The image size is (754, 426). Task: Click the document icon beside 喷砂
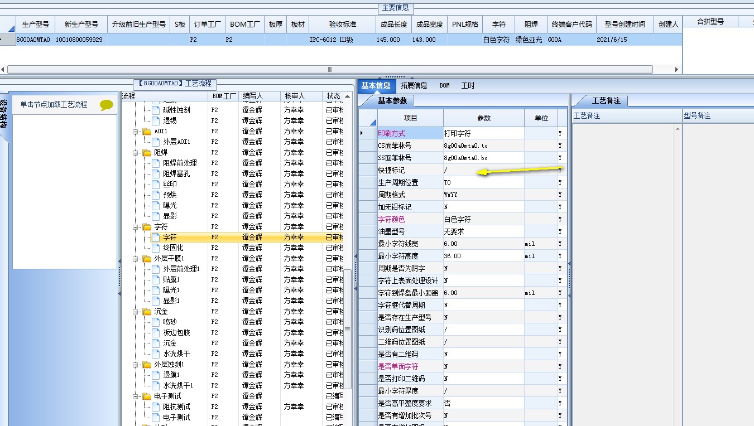pyautogui.click(x=156, y=322)
